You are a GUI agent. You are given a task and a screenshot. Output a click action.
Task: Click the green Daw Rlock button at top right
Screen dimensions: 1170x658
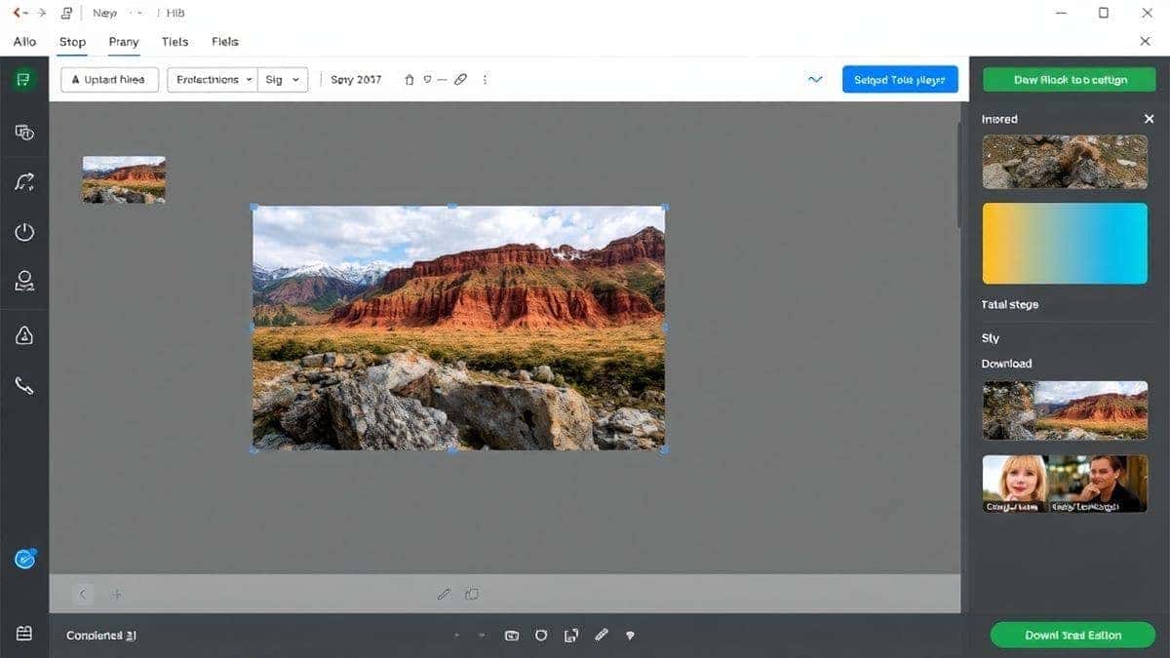[1070, 80]
